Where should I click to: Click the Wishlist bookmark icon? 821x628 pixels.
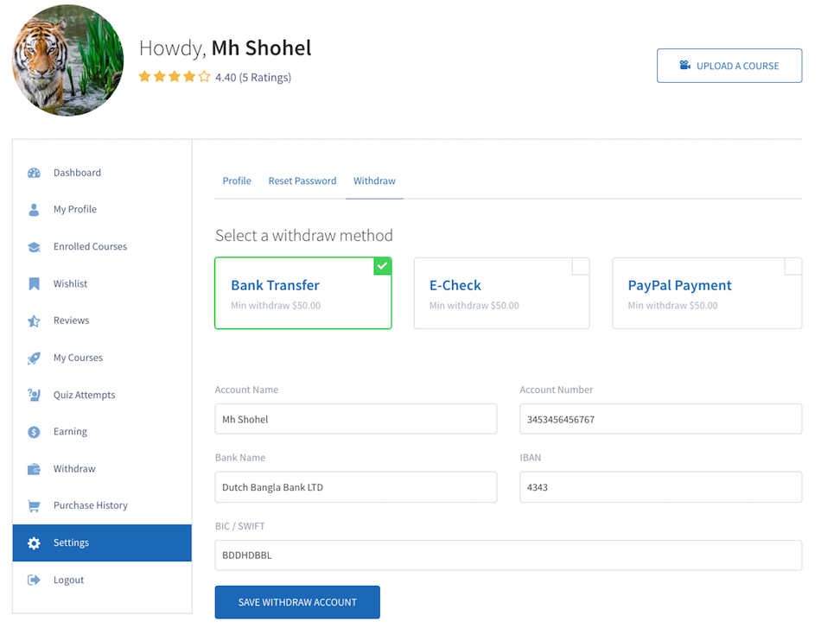(x=34, y=283)
